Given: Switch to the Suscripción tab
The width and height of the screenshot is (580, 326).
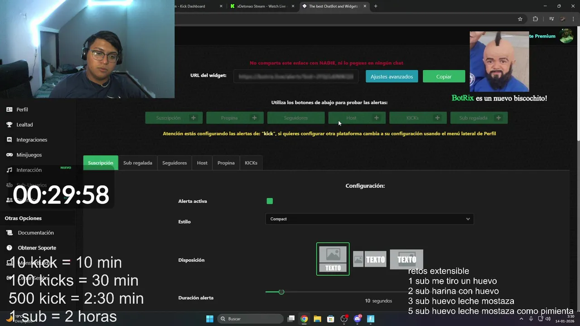Looking at the screenshot, I should coord(101,163).
